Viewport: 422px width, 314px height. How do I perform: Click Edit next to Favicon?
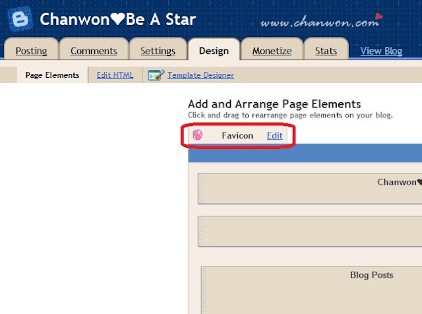click(275, 135)
